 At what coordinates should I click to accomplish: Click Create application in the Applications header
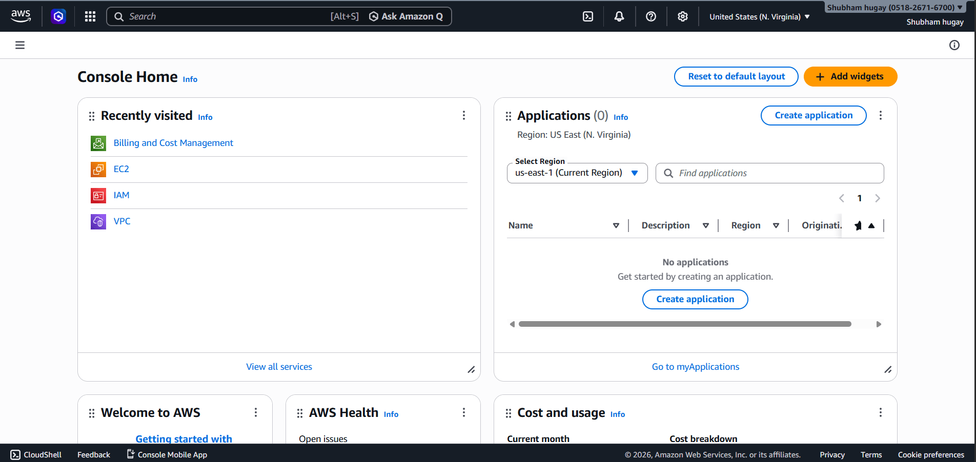pyautogui.click(x=814, y=115)
